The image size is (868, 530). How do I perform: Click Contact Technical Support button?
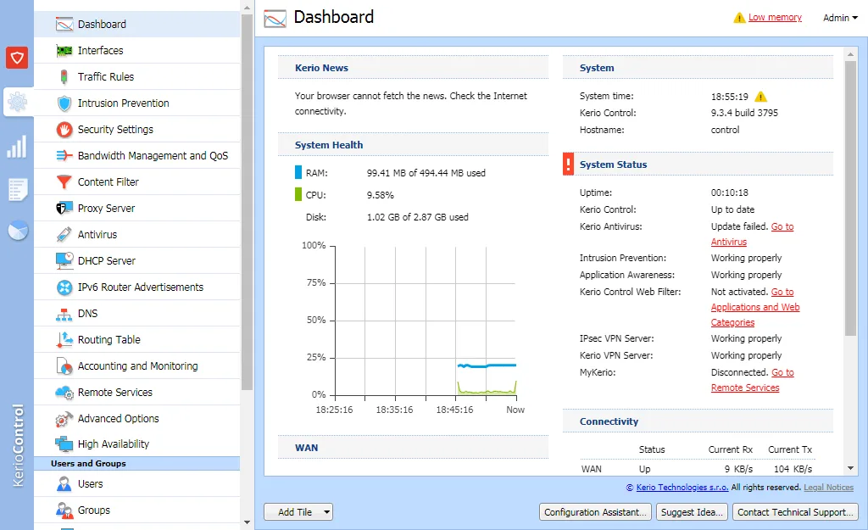pos(795,512)
